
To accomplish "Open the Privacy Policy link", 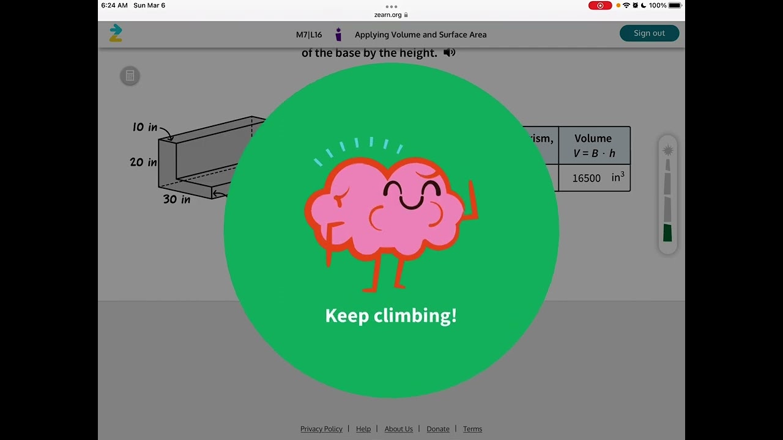I will click(321, 429).
